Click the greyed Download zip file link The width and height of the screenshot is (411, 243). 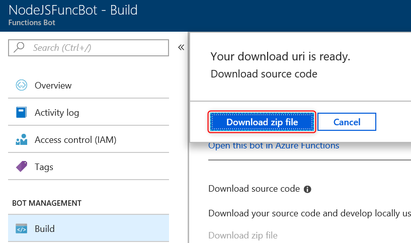tap(242, 235)
